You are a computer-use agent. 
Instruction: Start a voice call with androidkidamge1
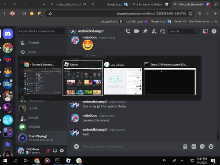tap(128, 31)
